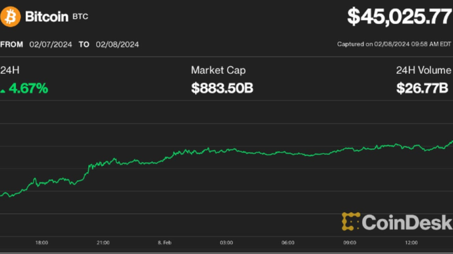Click the 8. Feb date axis label

[164, 243]
